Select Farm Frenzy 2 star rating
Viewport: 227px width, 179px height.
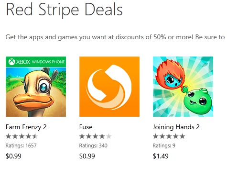[x=22, y=136]
